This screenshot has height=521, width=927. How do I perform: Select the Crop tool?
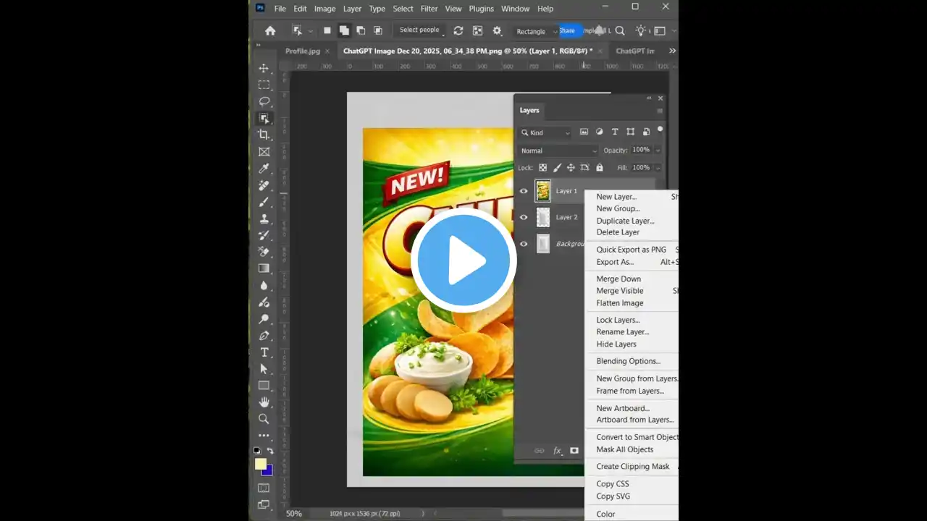click(x=264, y=135)
